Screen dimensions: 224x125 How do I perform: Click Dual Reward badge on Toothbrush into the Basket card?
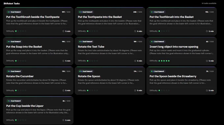pos(157,12)
